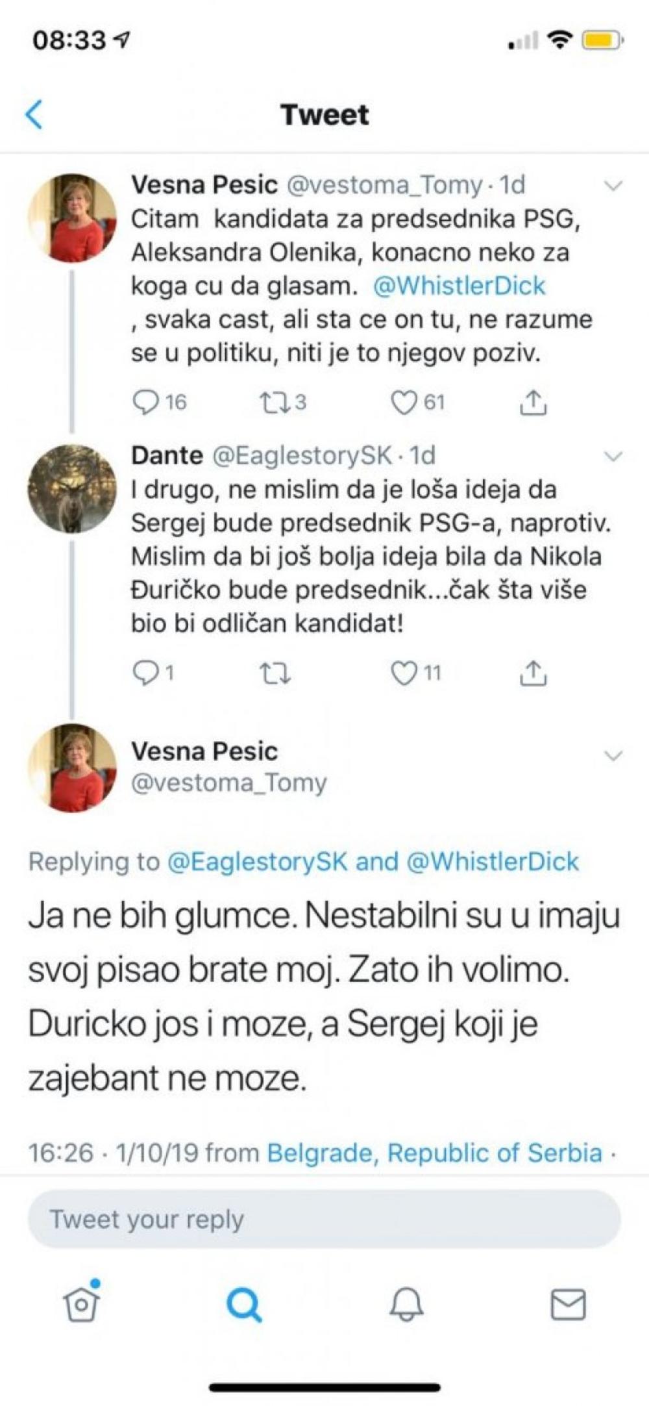The image size is (649, 1406).
Task: Go to Home tab in bottom bar
Action: [82, 1303]
